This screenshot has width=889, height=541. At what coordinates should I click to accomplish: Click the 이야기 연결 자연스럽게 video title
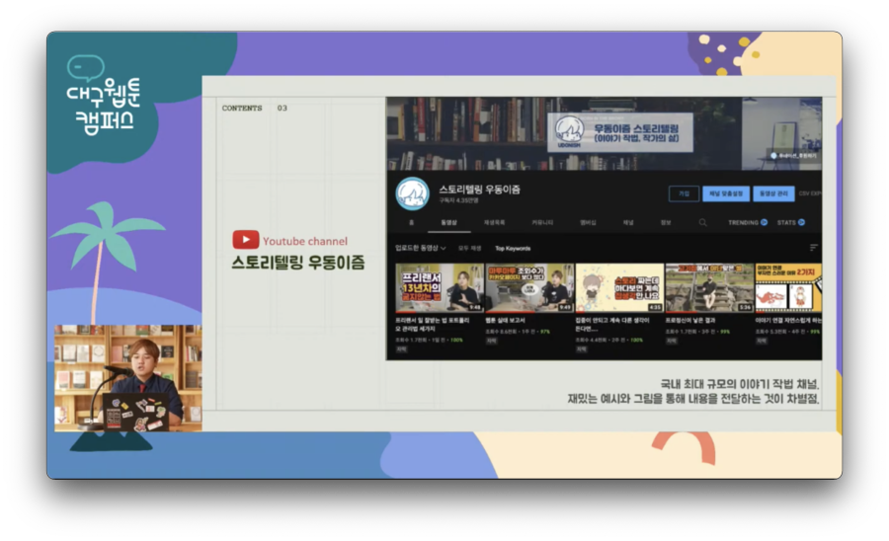coord(788,321)
